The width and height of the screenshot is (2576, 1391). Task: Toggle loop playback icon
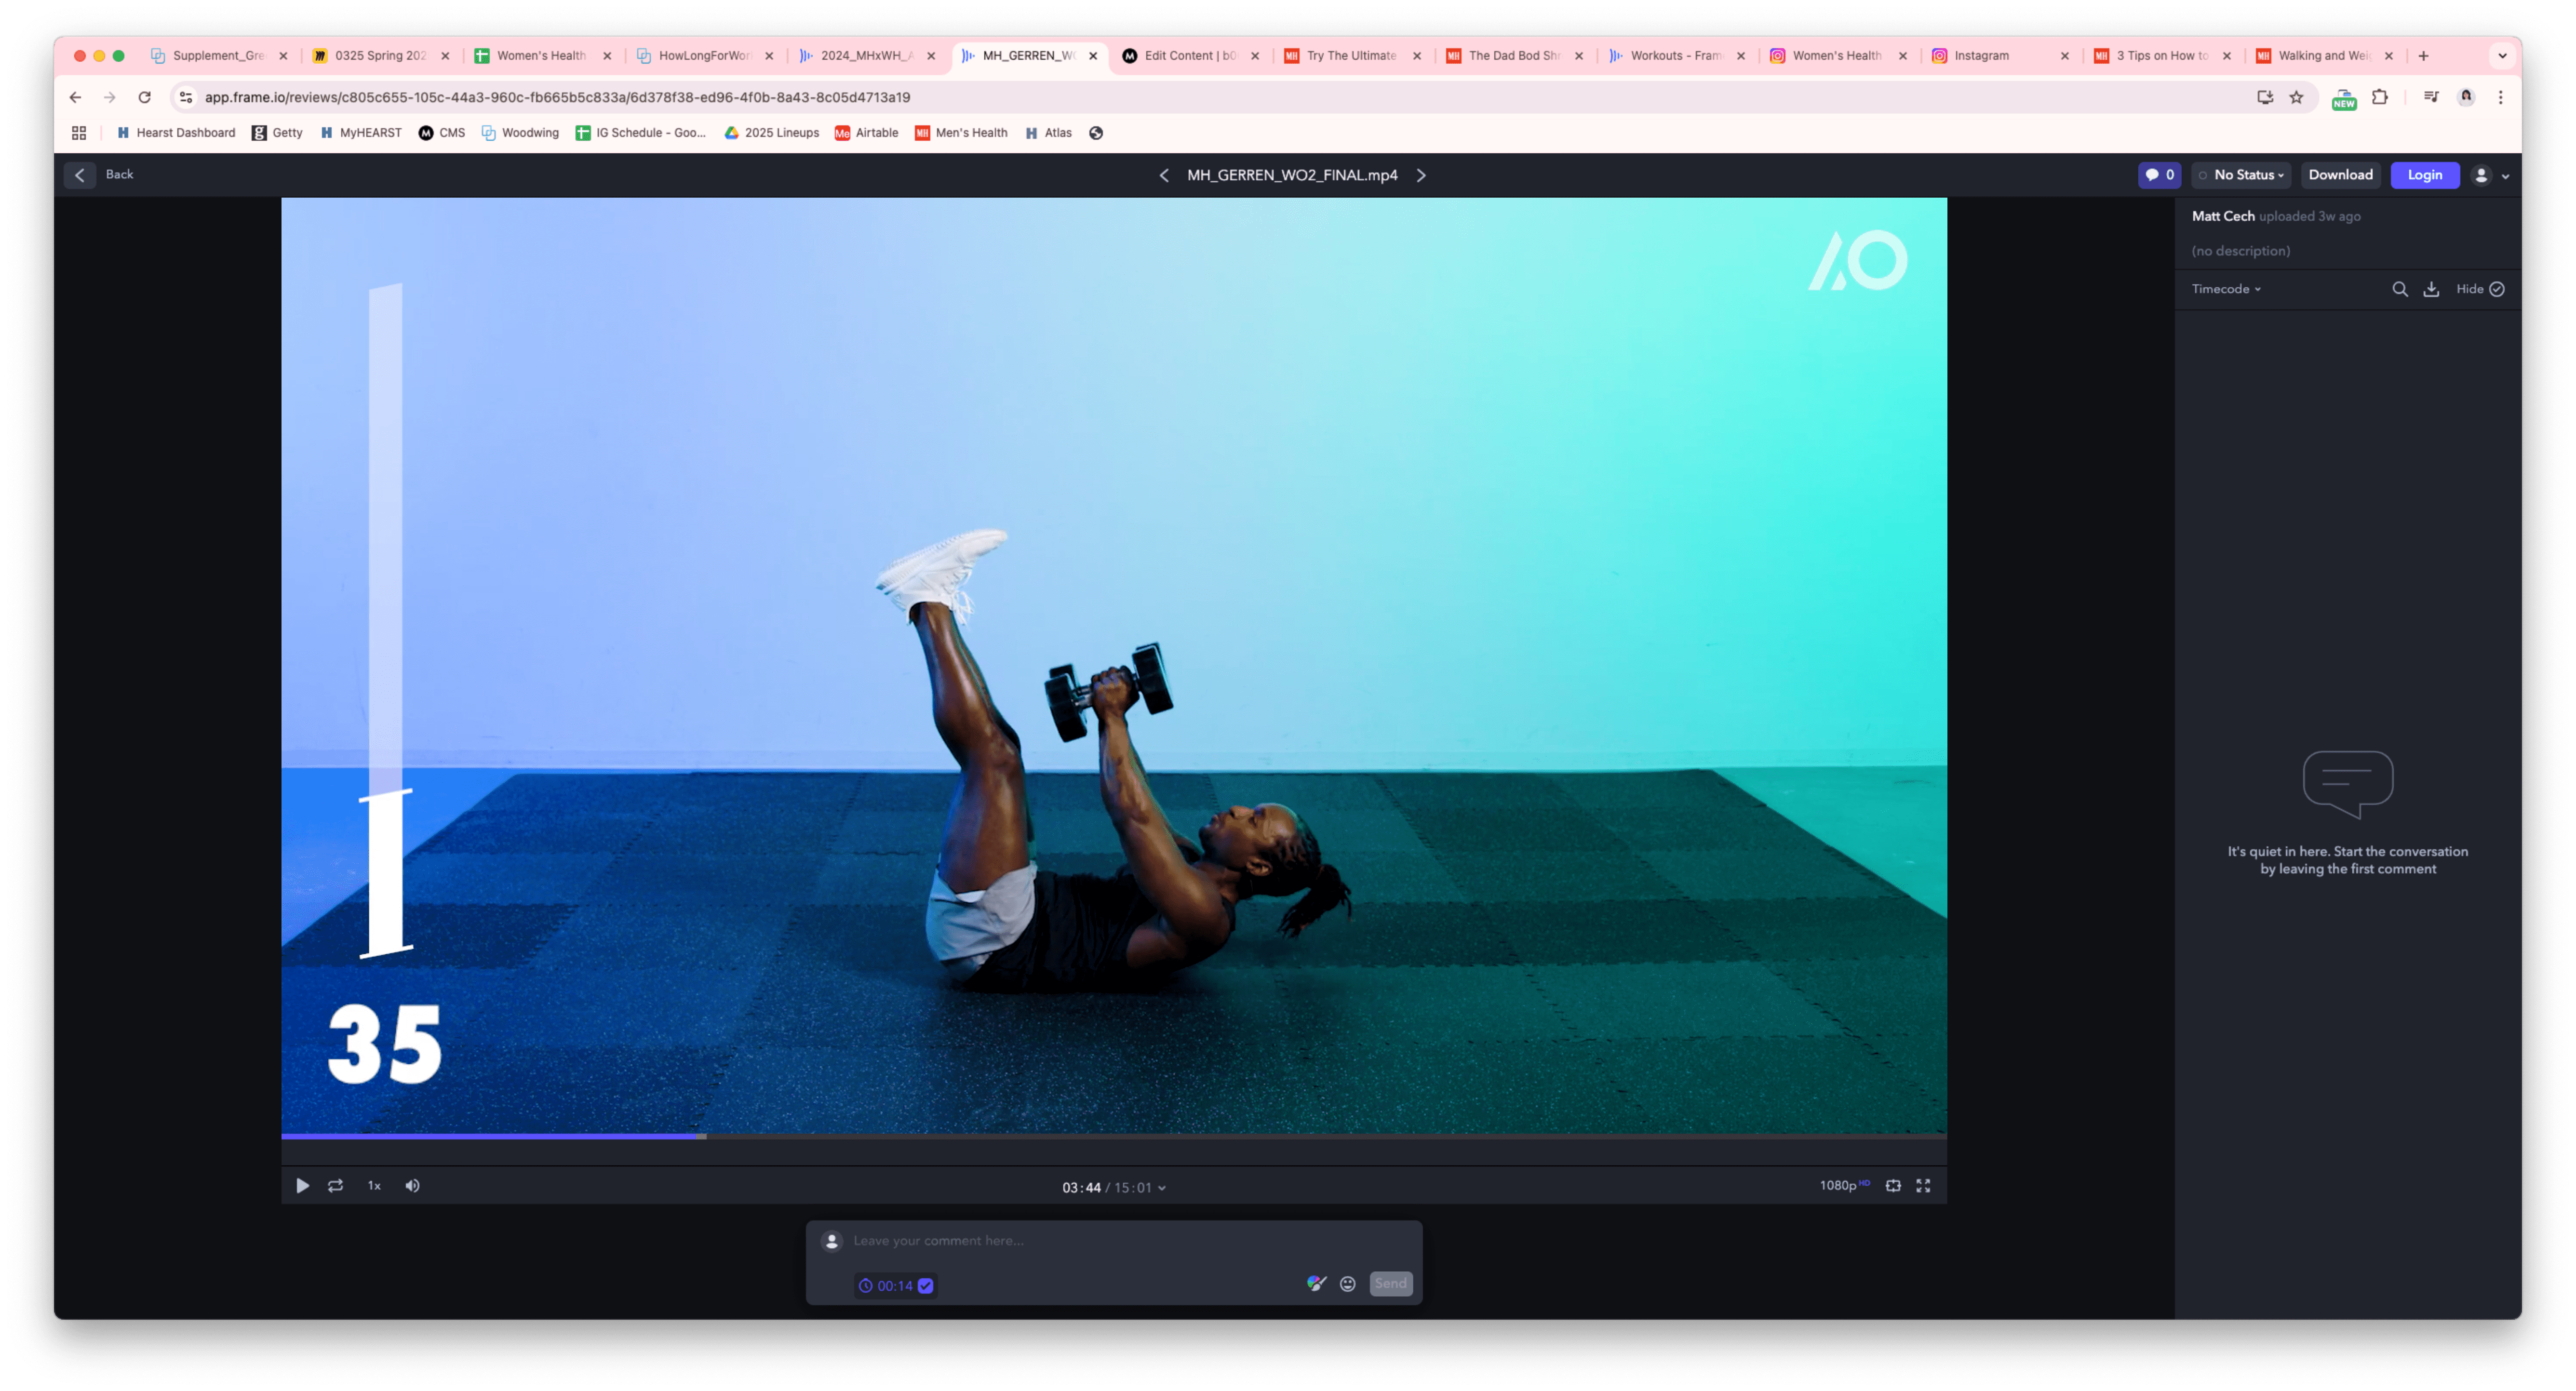[x=336, y=1186]
